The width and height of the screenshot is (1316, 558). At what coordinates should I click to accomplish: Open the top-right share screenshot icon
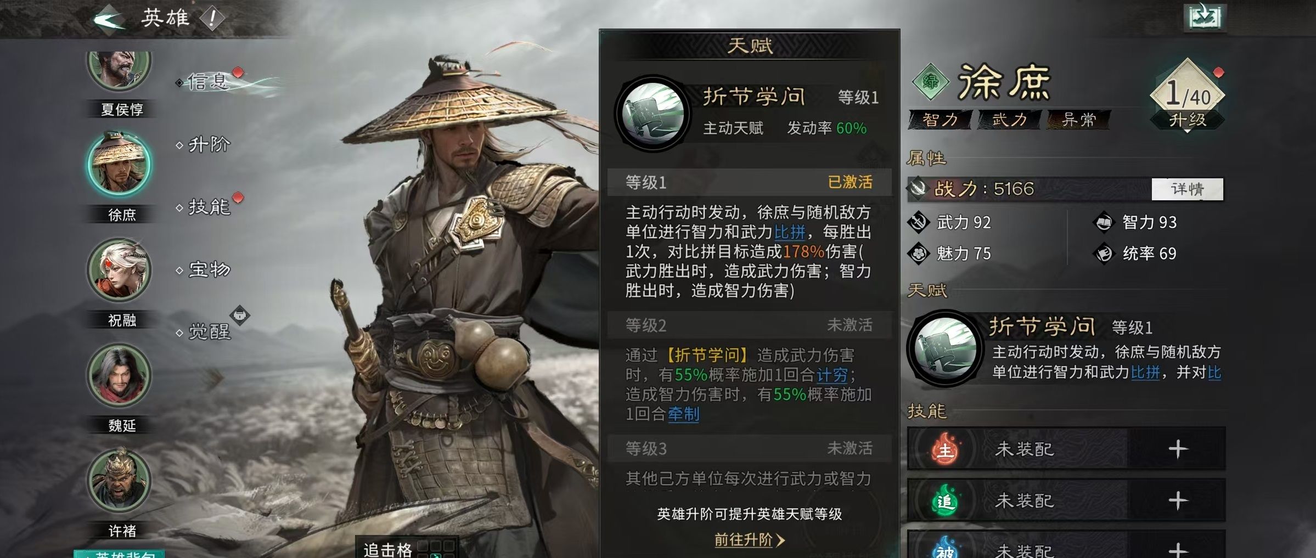(x=1204, y=17)
